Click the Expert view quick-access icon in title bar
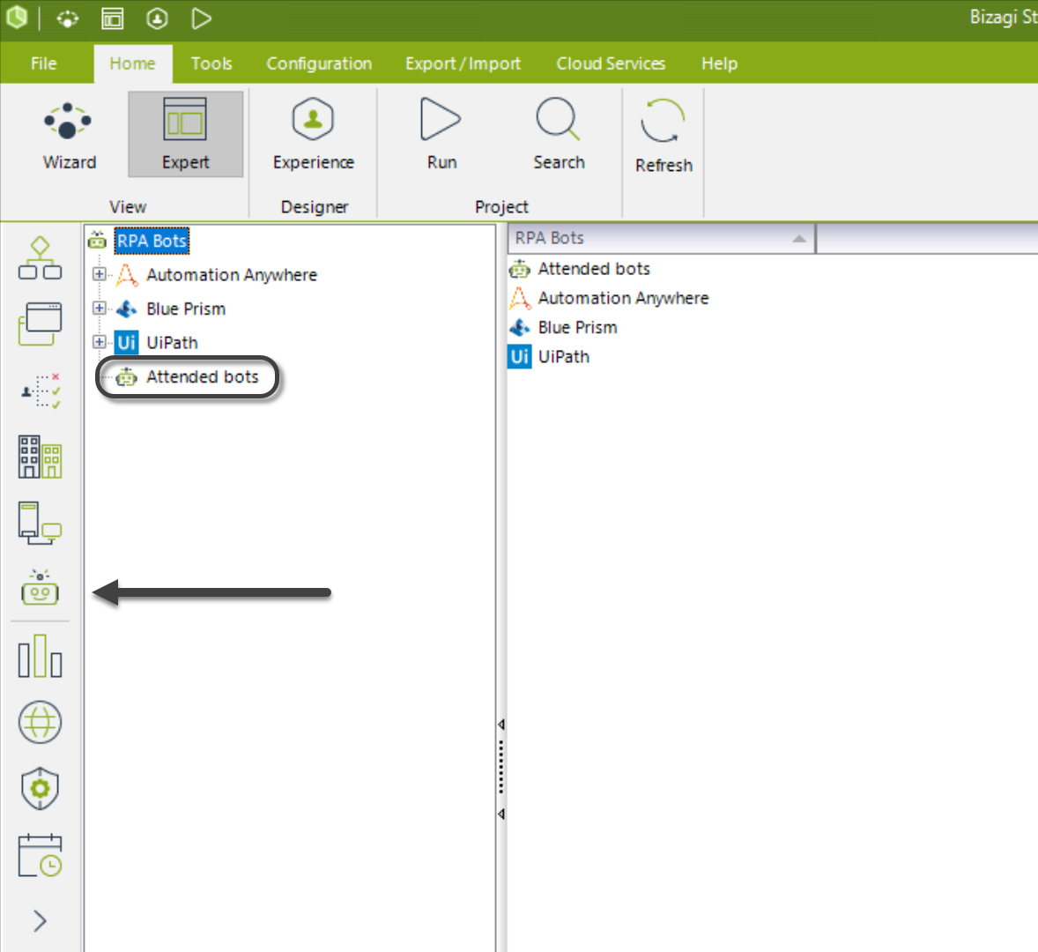 pyautogui.click(x=113, y=19)
